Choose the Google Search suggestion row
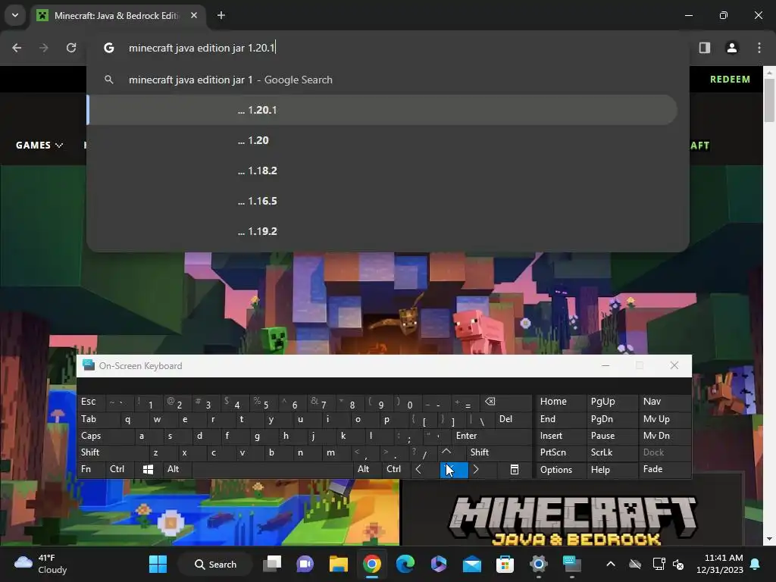 382,80
